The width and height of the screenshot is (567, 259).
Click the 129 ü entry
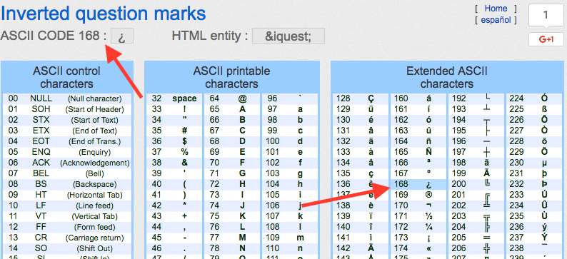[360, 109]
